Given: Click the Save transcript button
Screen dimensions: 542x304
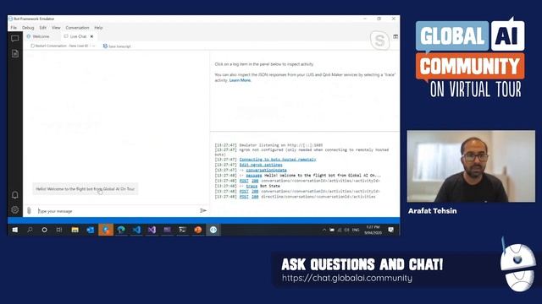Looking at the screenshot, I should pos(117,46).
